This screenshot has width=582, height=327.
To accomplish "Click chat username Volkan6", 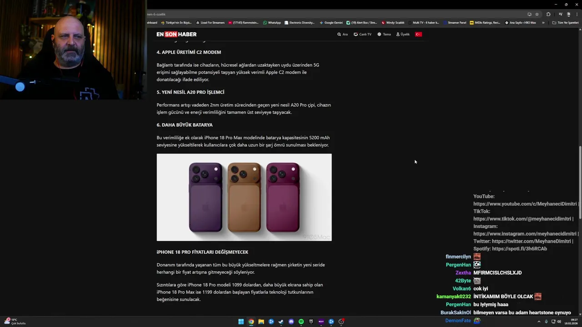I will (x=462, y=289).
